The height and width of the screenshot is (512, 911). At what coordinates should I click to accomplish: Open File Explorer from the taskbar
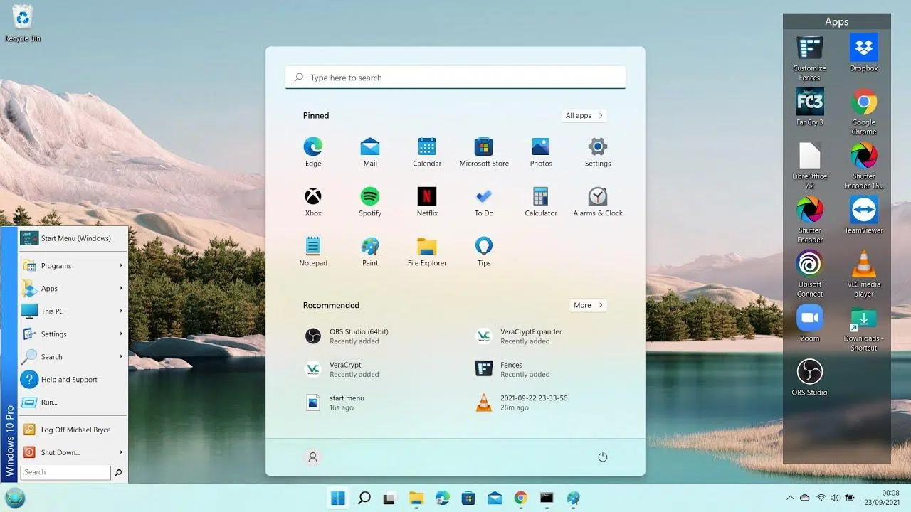coord(416,498)
